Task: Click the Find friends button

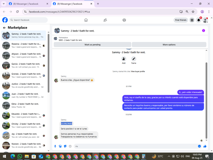Action: (181, 20)
